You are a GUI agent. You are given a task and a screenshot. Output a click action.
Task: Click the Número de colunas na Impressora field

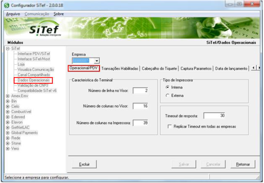pos(140,123)
